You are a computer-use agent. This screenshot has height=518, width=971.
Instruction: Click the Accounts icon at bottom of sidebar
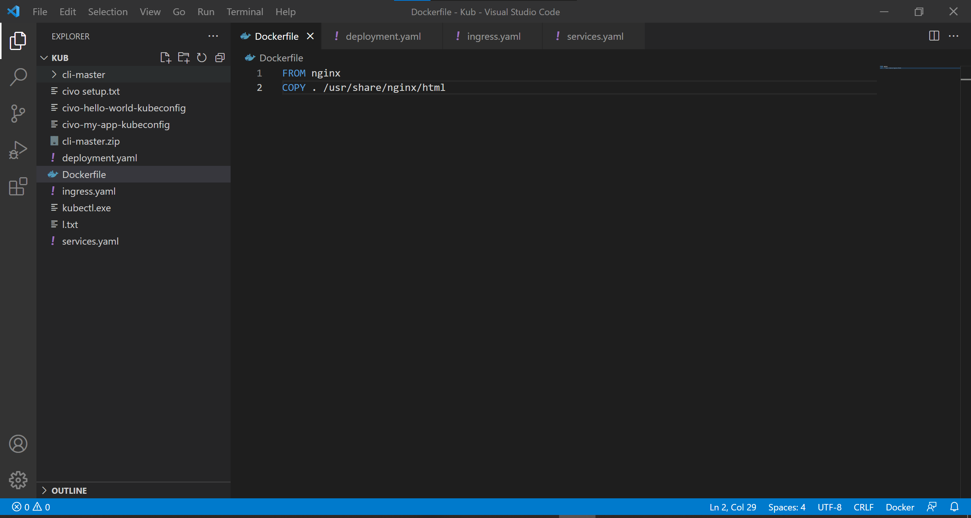point(17,444)
